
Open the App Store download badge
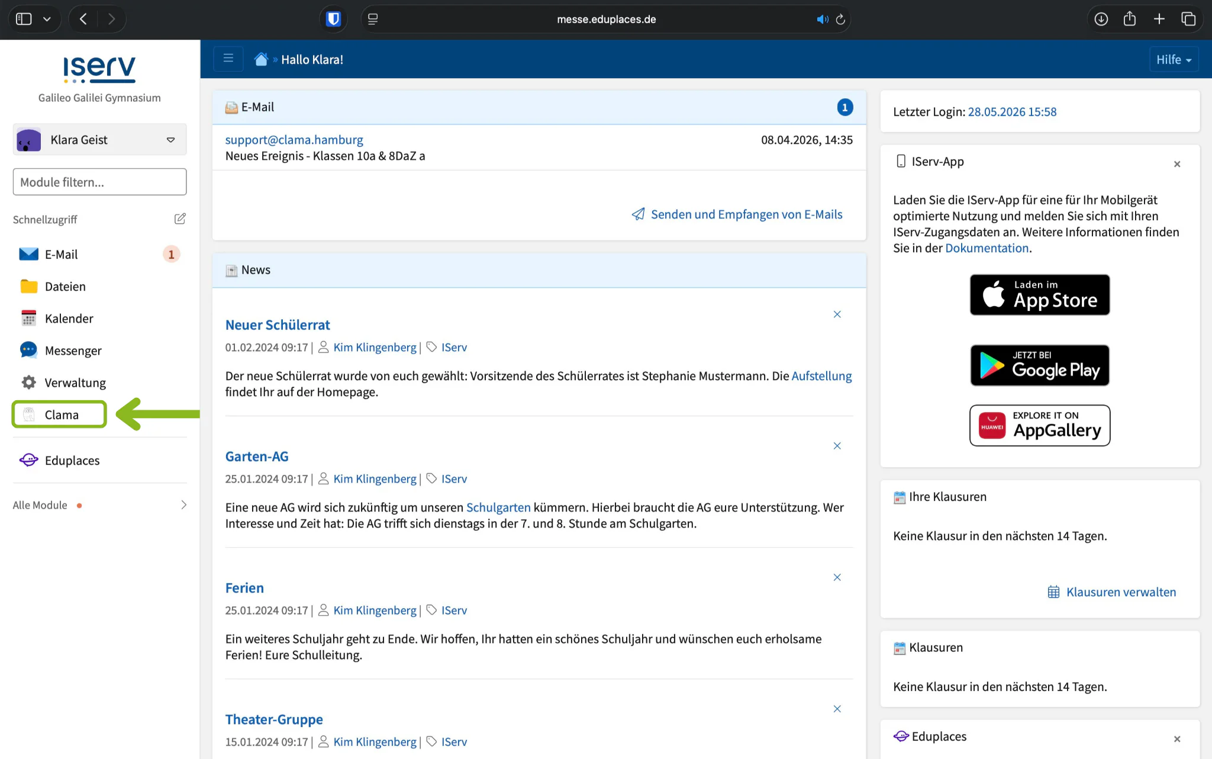1040,295
